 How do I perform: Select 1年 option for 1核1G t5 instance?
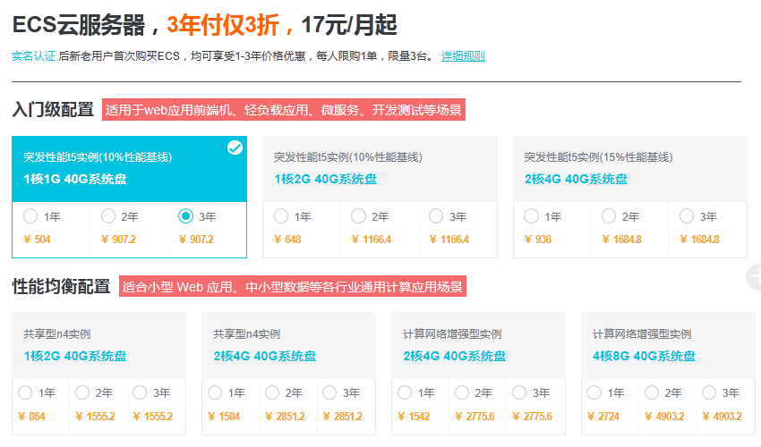pos(31,216)
